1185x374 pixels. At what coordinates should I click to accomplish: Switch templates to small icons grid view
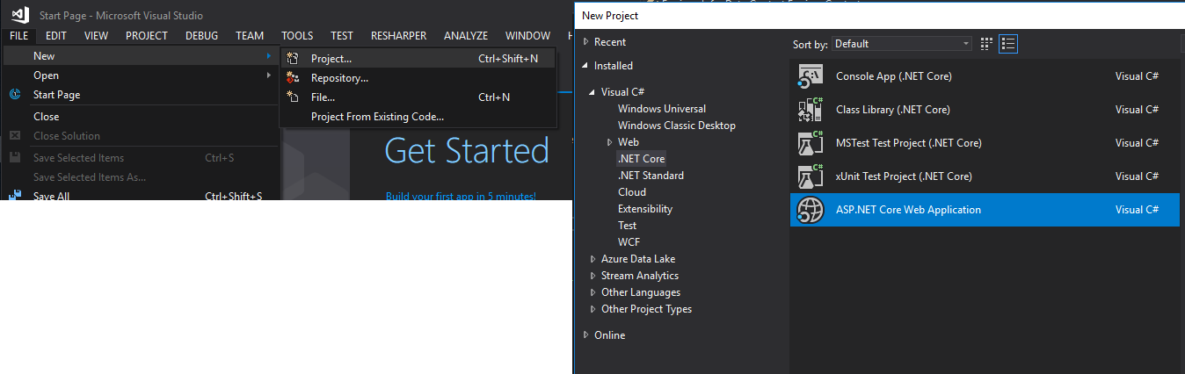[x=986, y=44]
